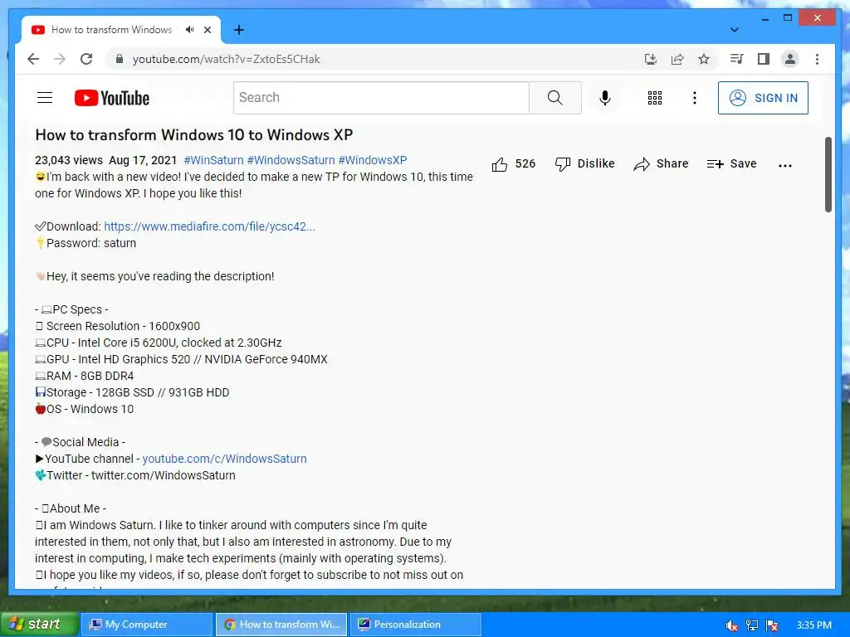Close the How to transform Windows tab

coord(207,30)
